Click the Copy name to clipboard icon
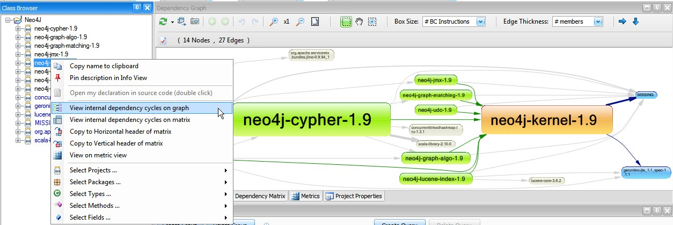 point(58,66)
